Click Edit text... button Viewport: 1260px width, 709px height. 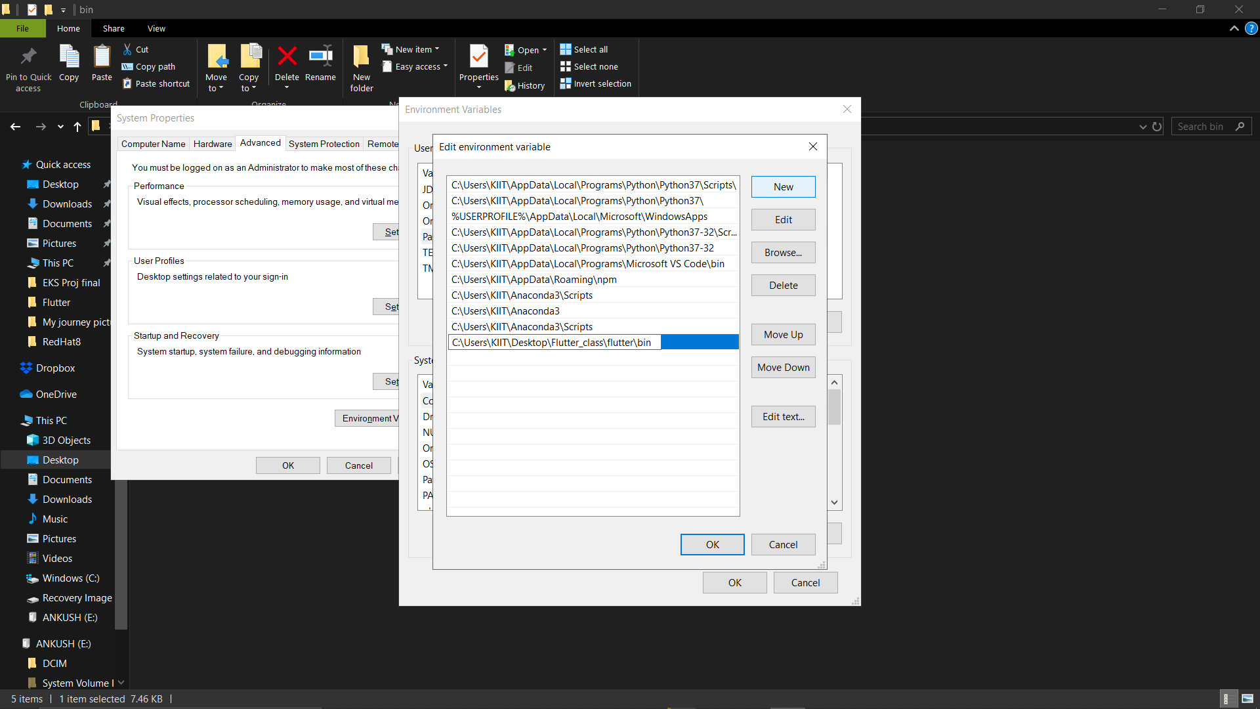click(783, 417)
